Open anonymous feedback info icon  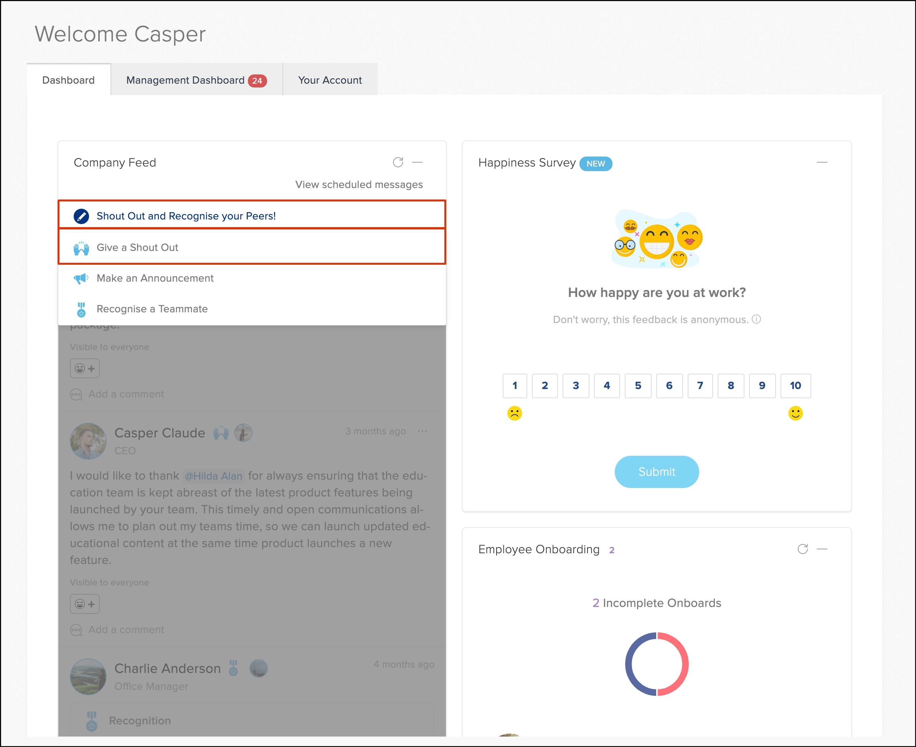[x=756, y=319]
